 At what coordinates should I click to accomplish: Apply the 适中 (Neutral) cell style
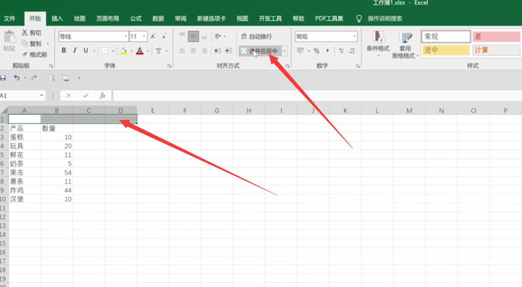click(446, 50)
